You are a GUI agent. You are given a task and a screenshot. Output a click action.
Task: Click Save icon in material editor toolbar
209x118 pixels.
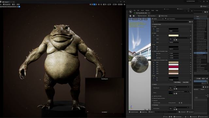pyautogui.click(x=130, y=16)
